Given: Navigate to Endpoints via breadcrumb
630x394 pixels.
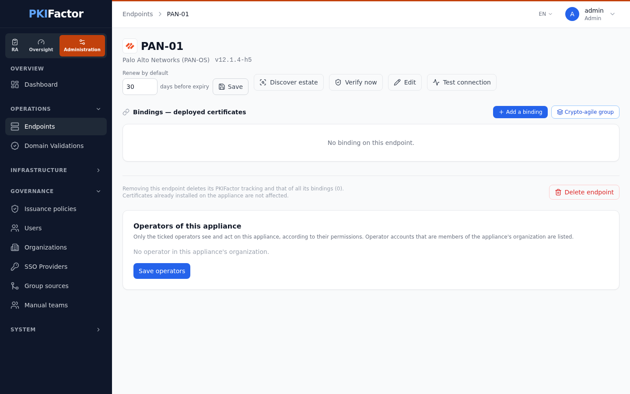Looking at the screenshot, I should pyautogui.click(x=137, y=14).
